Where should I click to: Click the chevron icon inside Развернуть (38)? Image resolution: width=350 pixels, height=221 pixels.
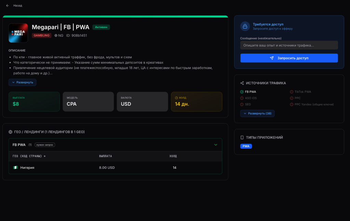(245, 113)
